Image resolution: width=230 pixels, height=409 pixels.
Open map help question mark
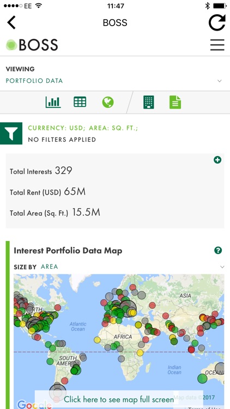point(218,250)
